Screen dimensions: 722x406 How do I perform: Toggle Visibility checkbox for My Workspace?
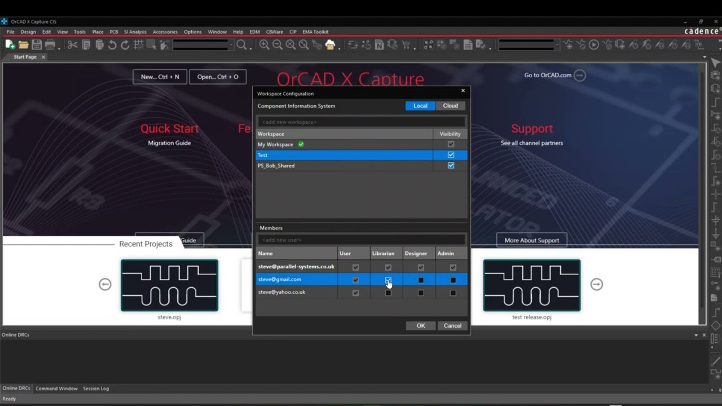451,144
